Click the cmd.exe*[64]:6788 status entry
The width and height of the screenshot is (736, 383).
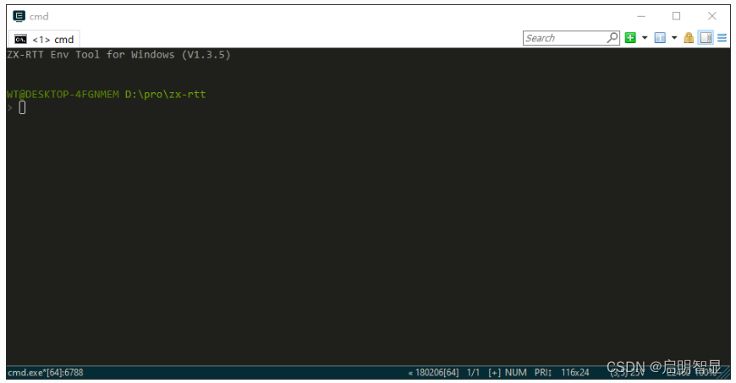click(46, 373)
